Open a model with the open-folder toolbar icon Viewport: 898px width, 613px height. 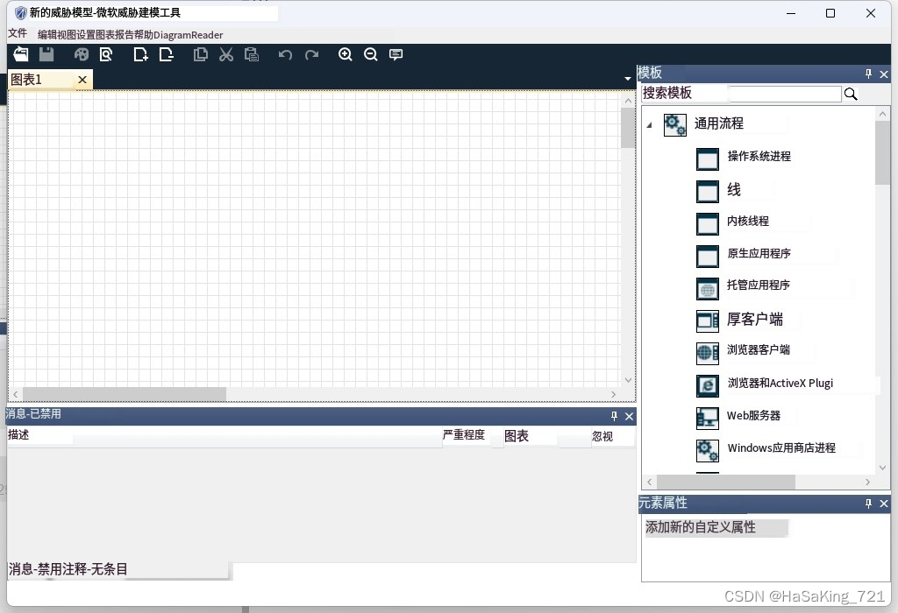click(x=21, y=54)
